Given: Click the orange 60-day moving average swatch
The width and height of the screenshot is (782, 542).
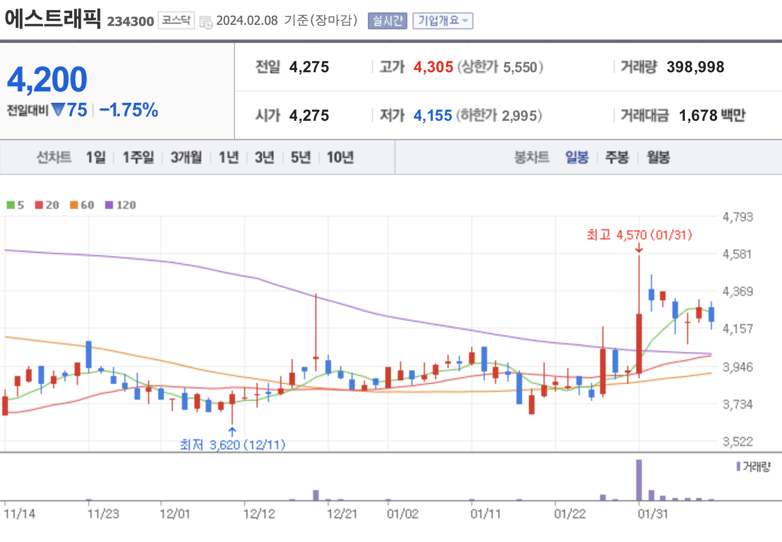Looking at the screenshot, I should (74, 205).
